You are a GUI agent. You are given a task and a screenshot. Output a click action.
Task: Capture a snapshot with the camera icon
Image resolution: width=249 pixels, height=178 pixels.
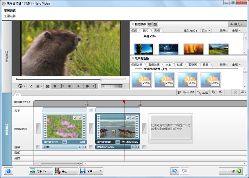coord(47,86)
